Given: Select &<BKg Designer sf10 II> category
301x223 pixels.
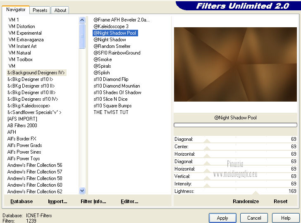Looking at the screenshot, I should (x=31, y=86).
